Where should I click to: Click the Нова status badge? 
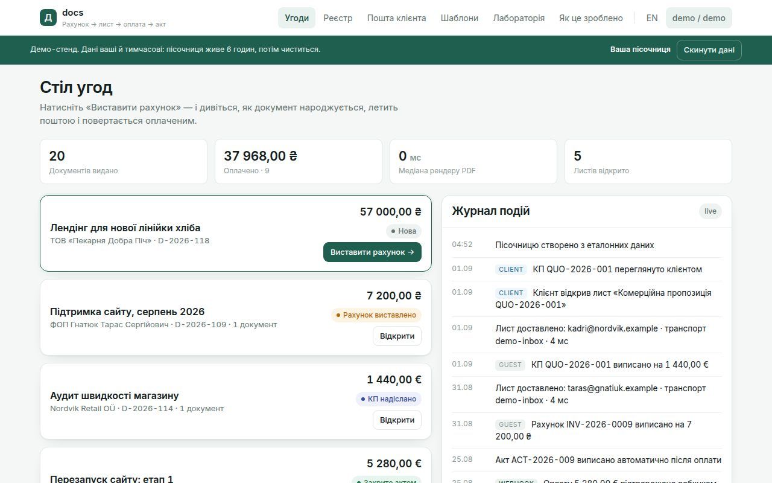403,231
